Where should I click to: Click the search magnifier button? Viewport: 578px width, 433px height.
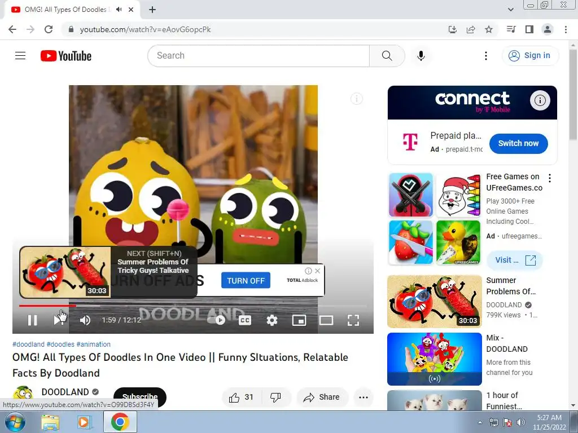(387, 56)
